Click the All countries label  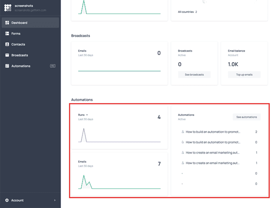coord(186,12)
